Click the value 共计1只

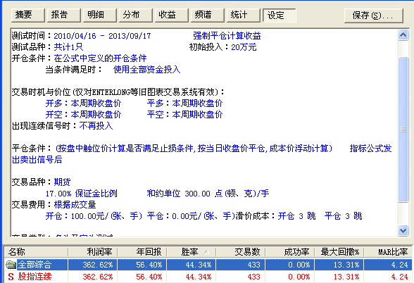click(68, 47)
